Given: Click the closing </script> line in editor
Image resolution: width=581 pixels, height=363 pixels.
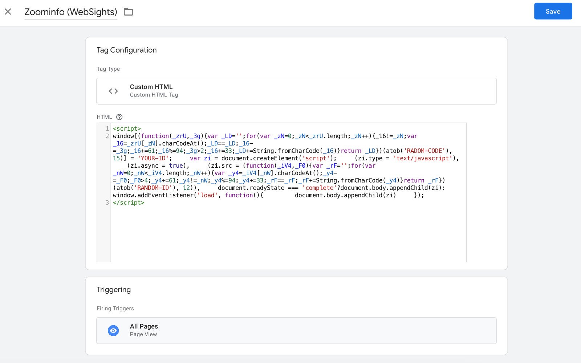Looking at the screenshot, I should (129, 203).
